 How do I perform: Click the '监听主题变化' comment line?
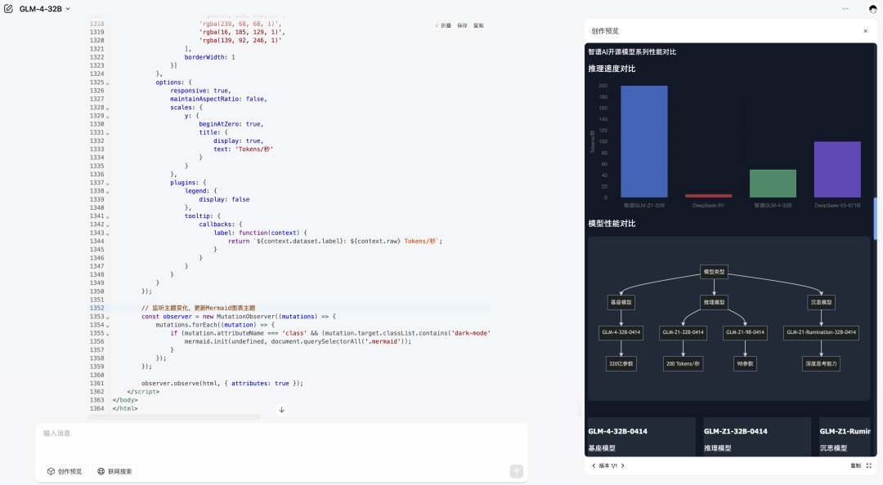pos(198,309)
